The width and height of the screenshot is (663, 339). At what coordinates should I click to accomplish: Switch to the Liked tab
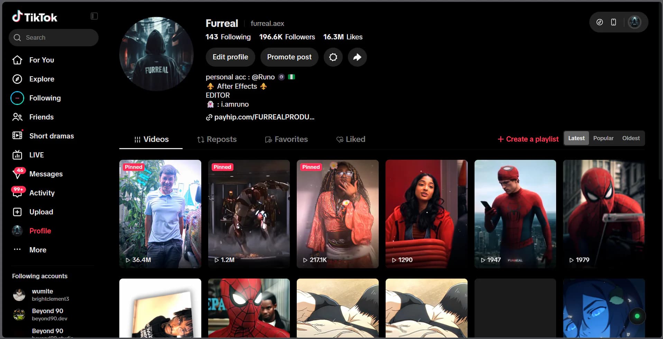pos(351,139)
